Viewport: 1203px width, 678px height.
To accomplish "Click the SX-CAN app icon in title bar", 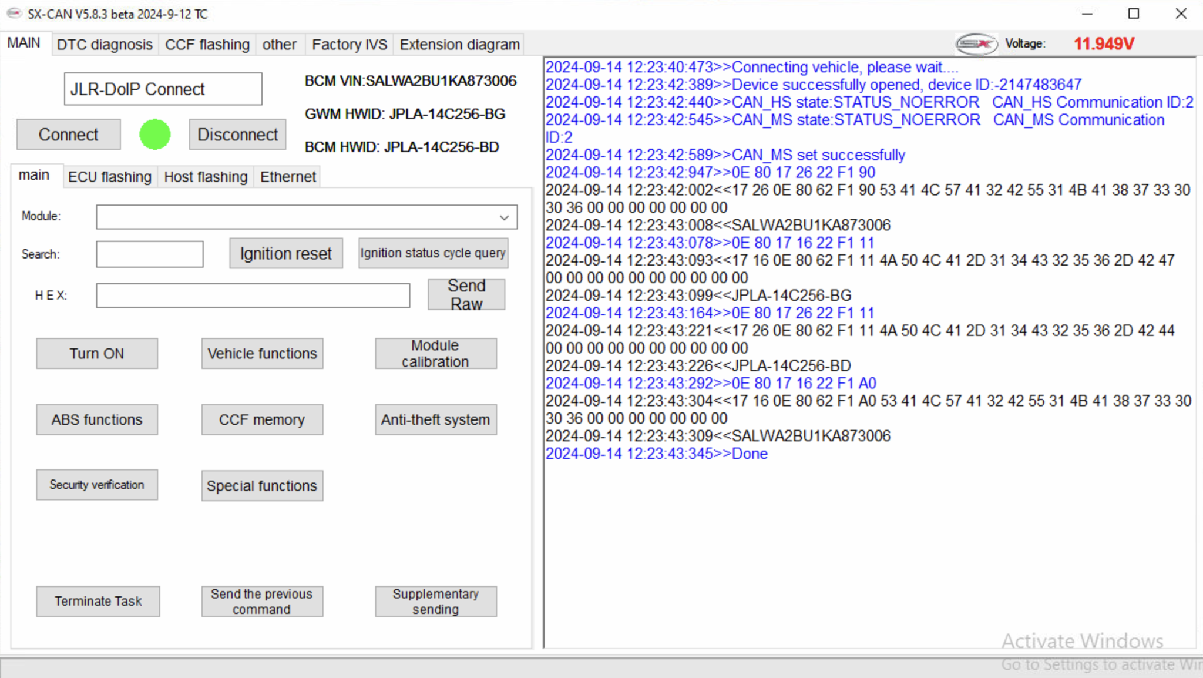I will [x=14, y=13].
